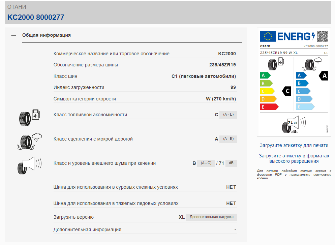Click the dB unit badge

click(231, 163)
